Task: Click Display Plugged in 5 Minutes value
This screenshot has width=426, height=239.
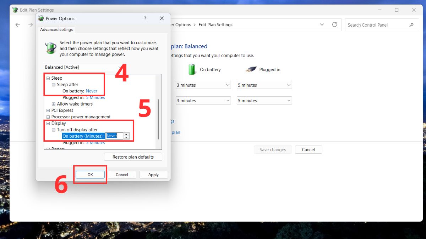Action: [95, 143]
